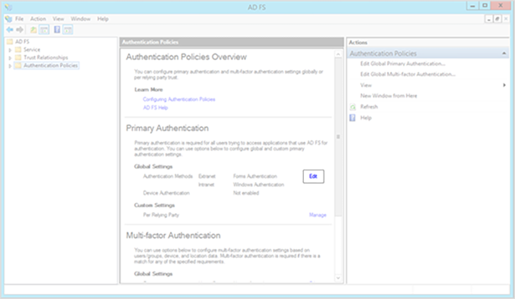The width and height of the screenshot is (515, 299).
Task: Select Authentication Policies in the console tree
Action: pos(51,66)
